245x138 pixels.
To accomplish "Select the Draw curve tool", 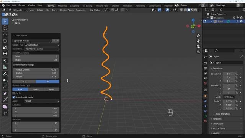I will (5, 74).
